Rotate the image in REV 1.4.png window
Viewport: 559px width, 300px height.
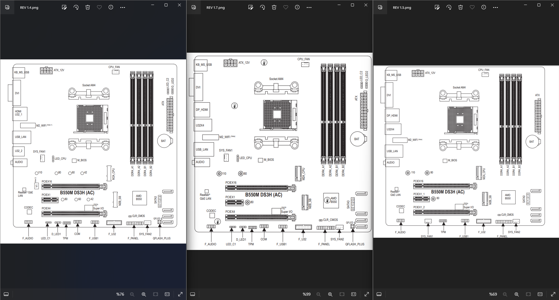[76, 7]
